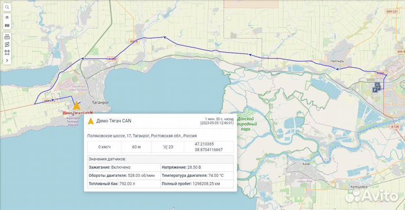405x210 pixels.
Task: Click the Обороты двигателя 528.00 об/мин row
Action: [124, 176]
